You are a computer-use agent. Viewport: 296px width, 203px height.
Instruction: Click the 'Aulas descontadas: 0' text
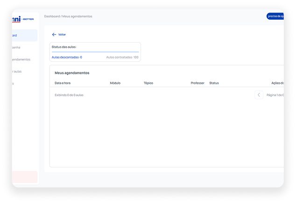pyautogui.click(x=67, y=57)
